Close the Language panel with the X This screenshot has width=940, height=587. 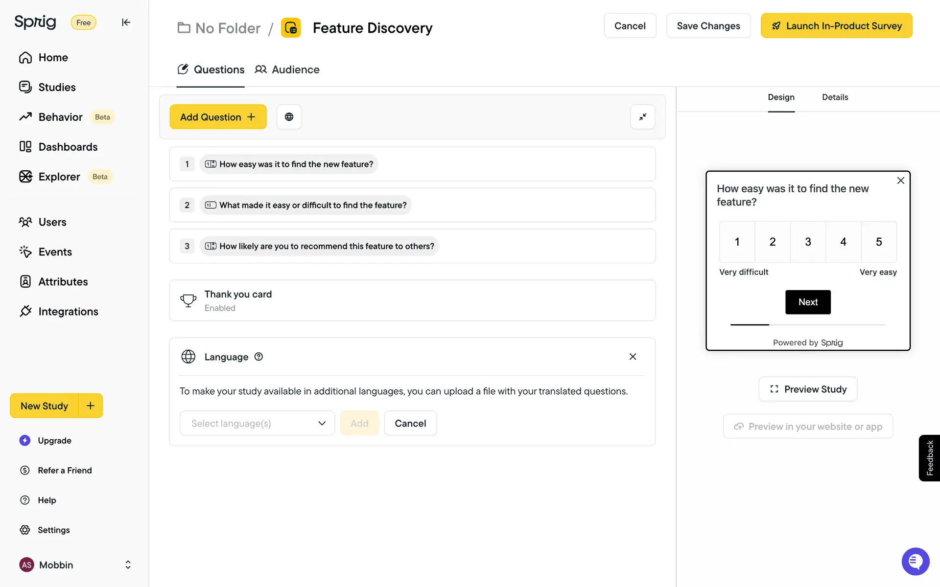tap(633, 357)
